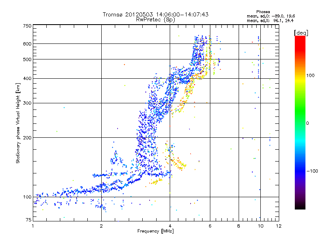This screenshot has height=246, width=328.
Task: Click the phase colorbar gradient
Action: coord(300,122)
